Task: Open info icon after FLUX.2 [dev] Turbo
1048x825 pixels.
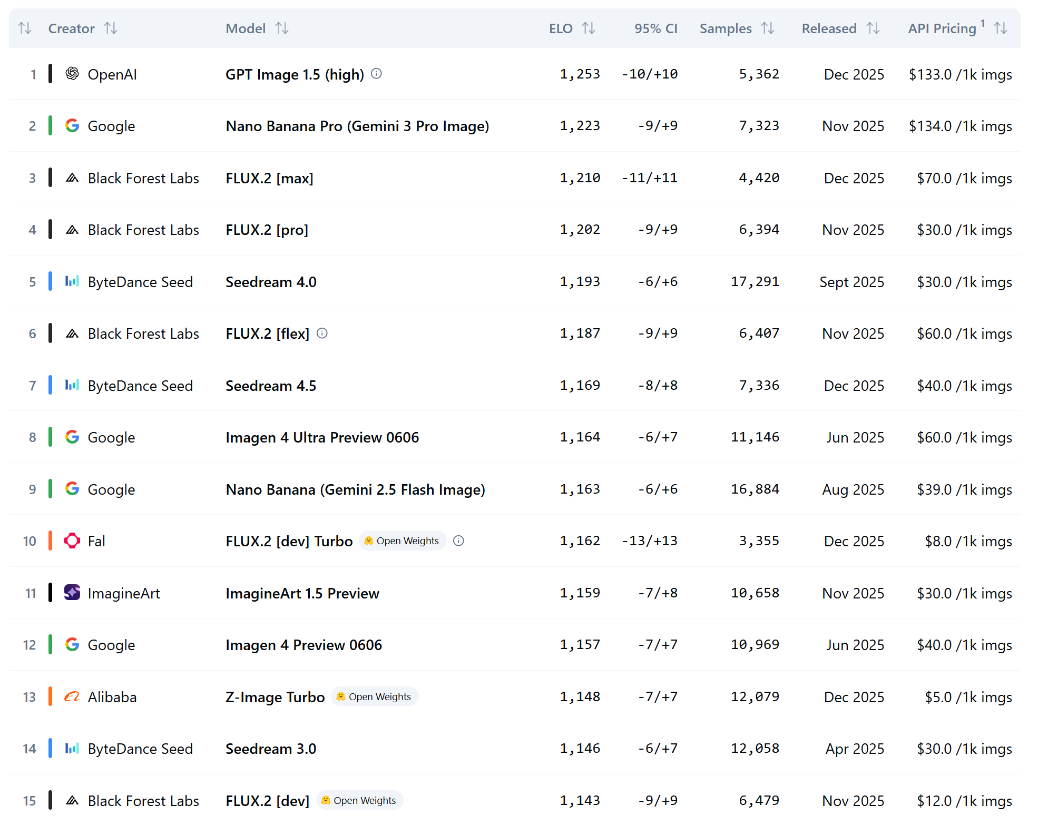Action: [x=458, y=541]
